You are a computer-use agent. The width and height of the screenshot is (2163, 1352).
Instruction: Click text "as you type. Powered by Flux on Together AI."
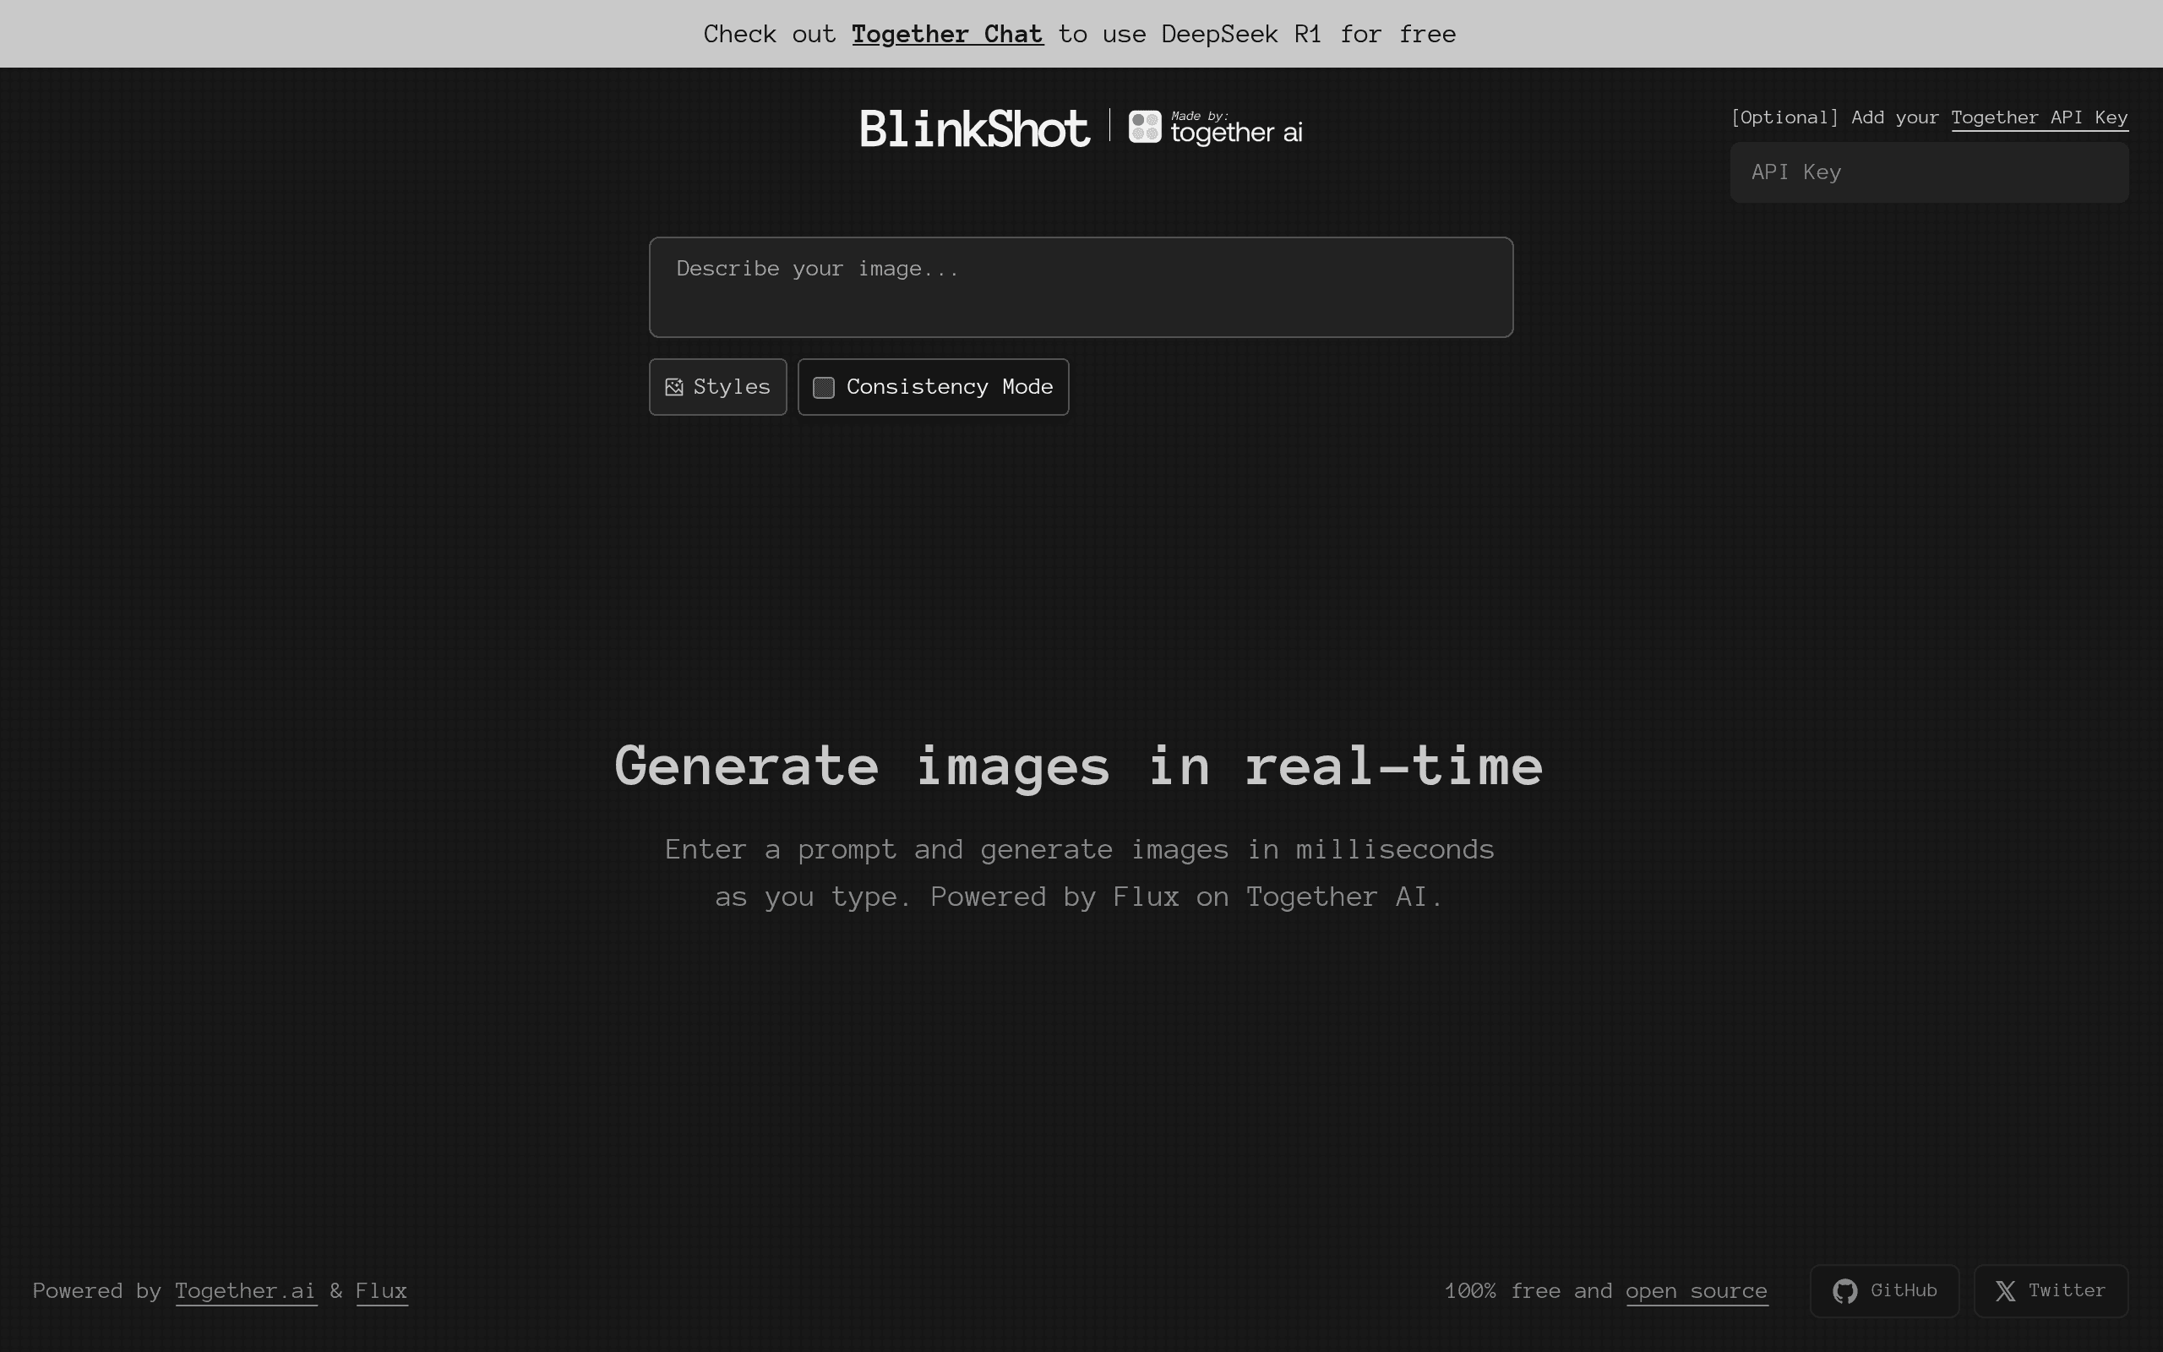point(1080,897)
